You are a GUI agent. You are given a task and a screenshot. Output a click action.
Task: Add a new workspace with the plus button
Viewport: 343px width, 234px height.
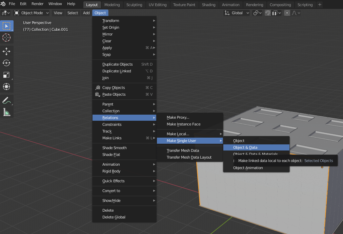point(320,4)
